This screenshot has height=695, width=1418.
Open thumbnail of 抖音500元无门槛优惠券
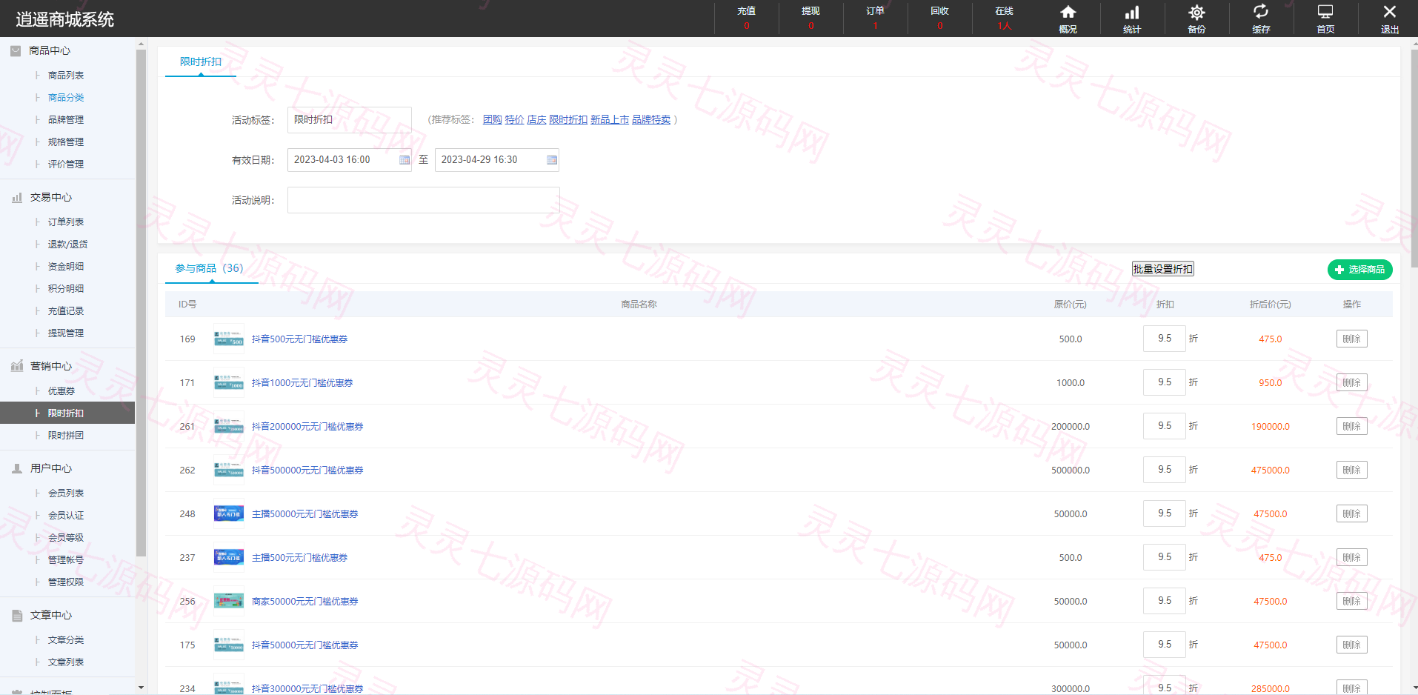pyautogui.click(x=229, y=339)
